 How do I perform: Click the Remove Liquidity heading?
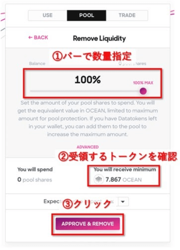pos(99,39)
